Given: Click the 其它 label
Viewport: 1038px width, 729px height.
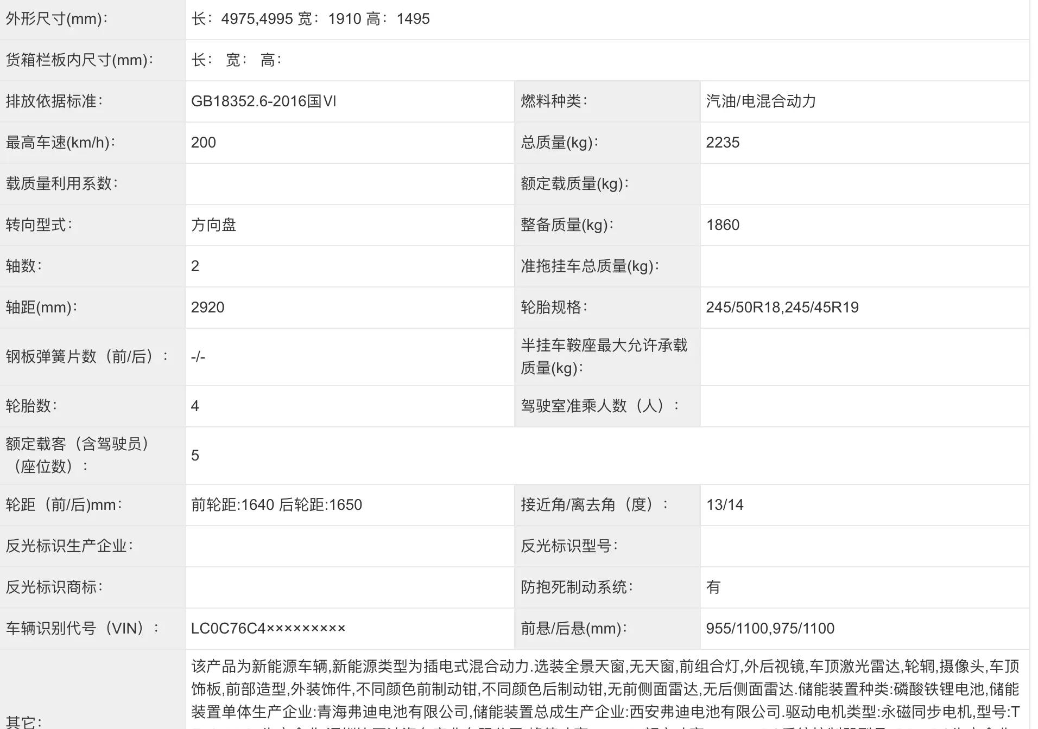Looking at the screenshot, I should 24,721.
